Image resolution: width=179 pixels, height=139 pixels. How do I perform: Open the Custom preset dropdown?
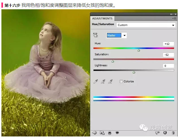pos(146,25)
